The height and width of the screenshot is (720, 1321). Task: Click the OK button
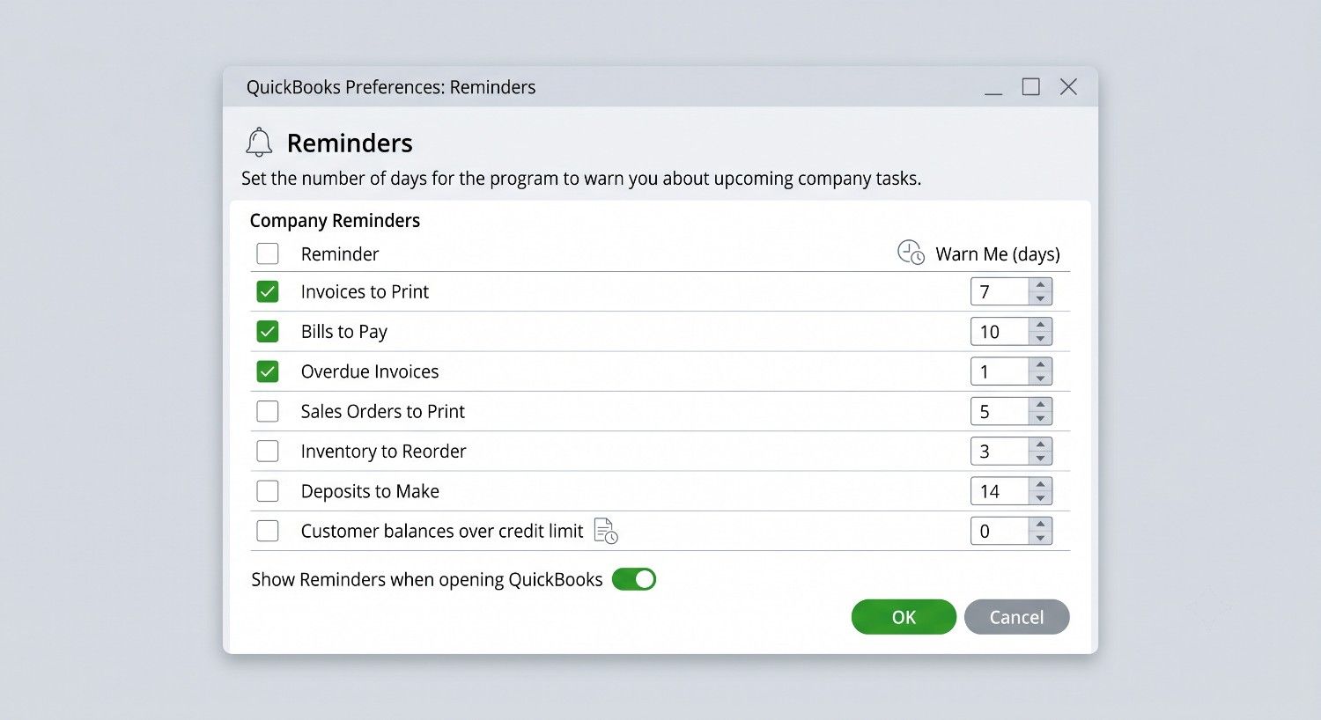click(904, 617)
